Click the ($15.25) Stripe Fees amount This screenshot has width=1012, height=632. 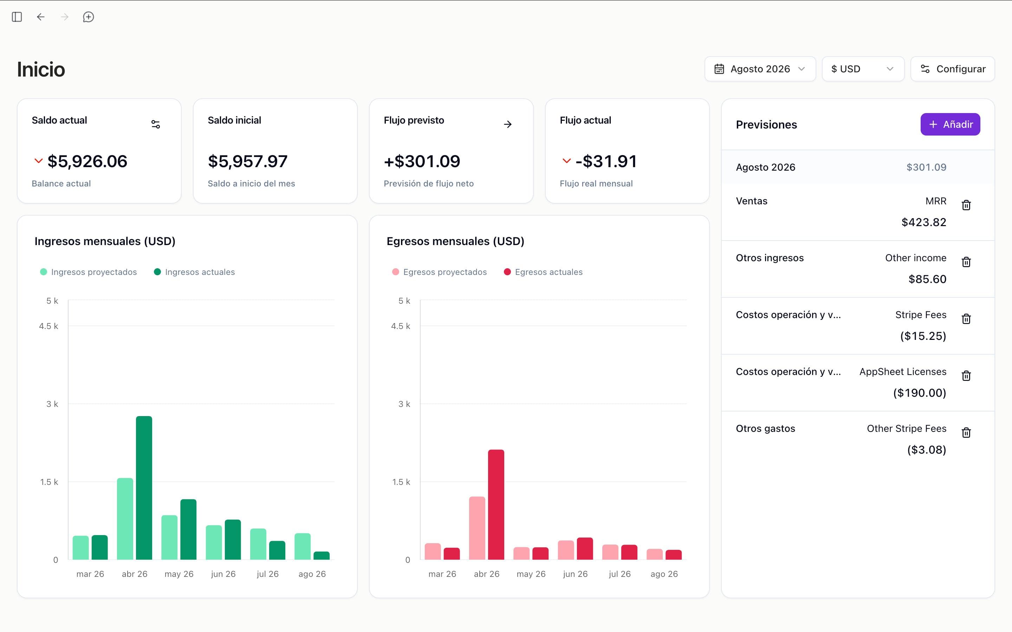pyautogui.click(x=923, y=336)
